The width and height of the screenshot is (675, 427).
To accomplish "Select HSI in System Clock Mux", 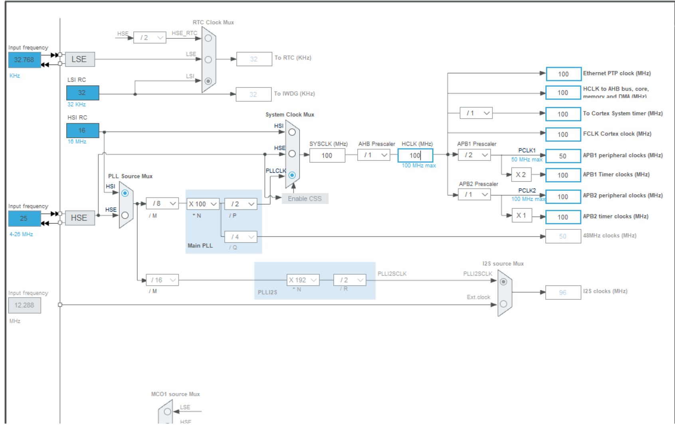I will coord(292,132).
